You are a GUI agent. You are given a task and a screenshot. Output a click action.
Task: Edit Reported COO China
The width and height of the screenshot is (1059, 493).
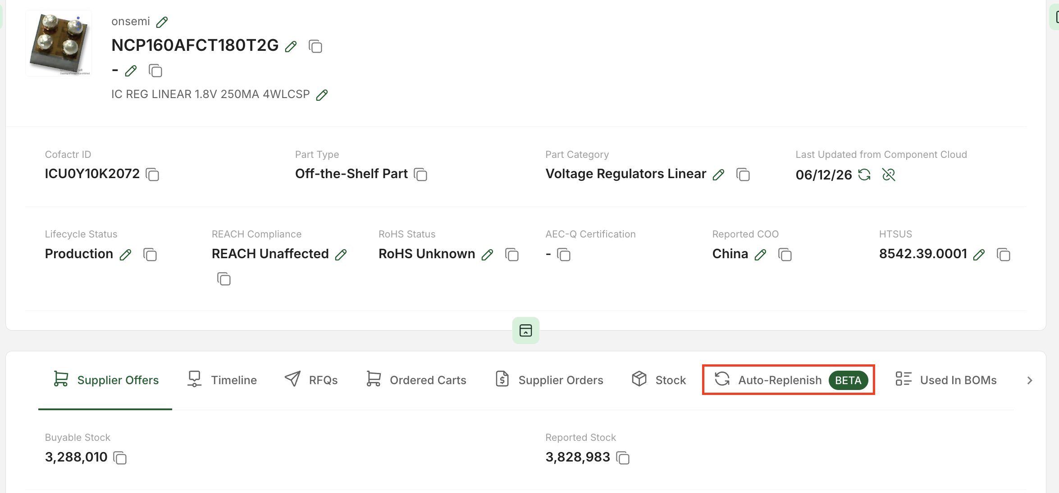tap(761, 255)
